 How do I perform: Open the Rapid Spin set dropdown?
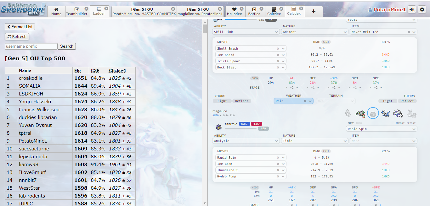click(x=382, y=129)
